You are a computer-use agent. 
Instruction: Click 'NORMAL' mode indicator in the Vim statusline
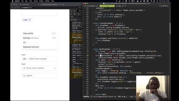[86, 97]
